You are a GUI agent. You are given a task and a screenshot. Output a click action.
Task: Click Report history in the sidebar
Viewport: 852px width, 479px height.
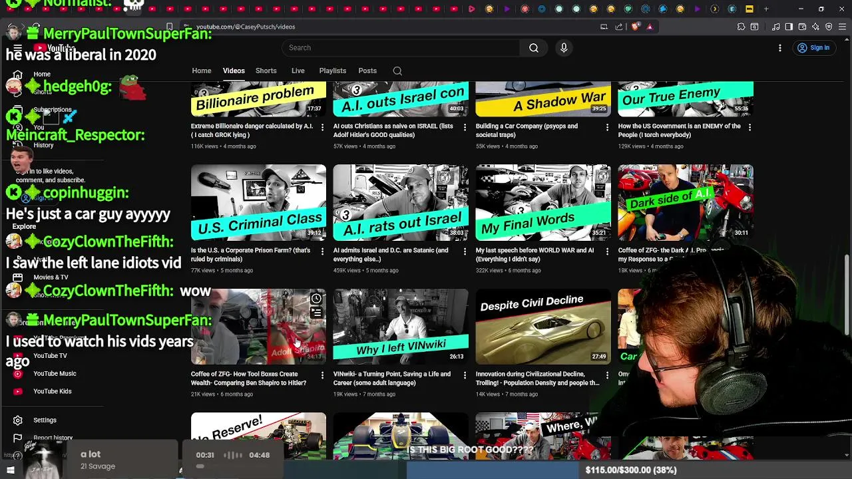(x=53, y=438)
